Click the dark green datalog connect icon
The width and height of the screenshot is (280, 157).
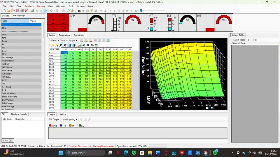[x=79, y=11]
